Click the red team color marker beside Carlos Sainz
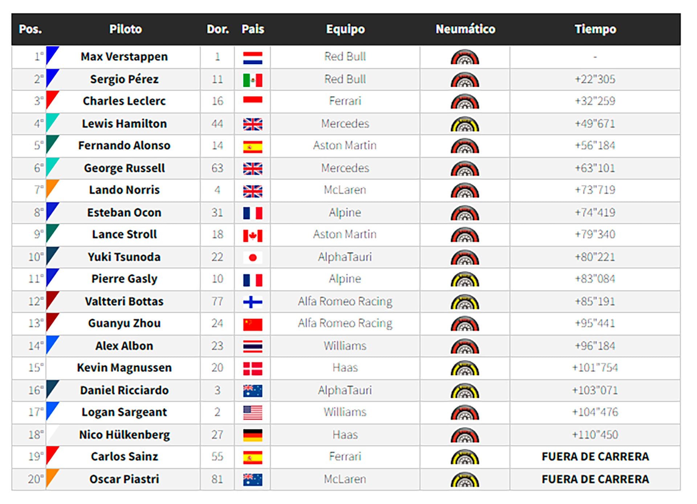The width and height of the screenshot is (697, 504). point(51,455)
